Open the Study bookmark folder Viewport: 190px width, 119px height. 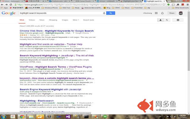[76, 8]
